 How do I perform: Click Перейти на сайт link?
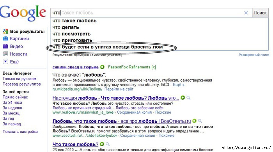click(x=119, y=89)
